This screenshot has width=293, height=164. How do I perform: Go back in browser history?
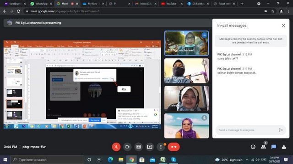click(5, 11)
